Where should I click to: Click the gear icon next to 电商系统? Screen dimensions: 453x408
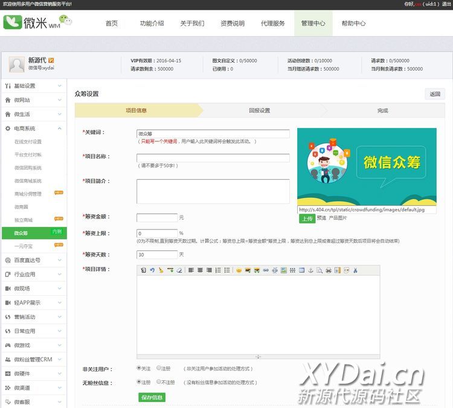point(8,129)
